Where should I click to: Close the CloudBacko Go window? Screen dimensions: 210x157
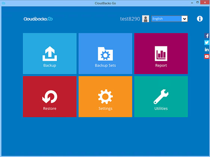(x=205, y=2)
